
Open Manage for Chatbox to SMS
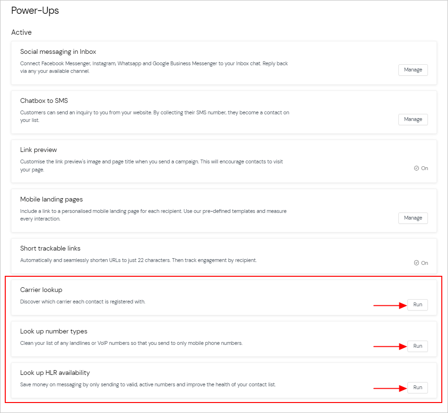[x=413, y=120]
